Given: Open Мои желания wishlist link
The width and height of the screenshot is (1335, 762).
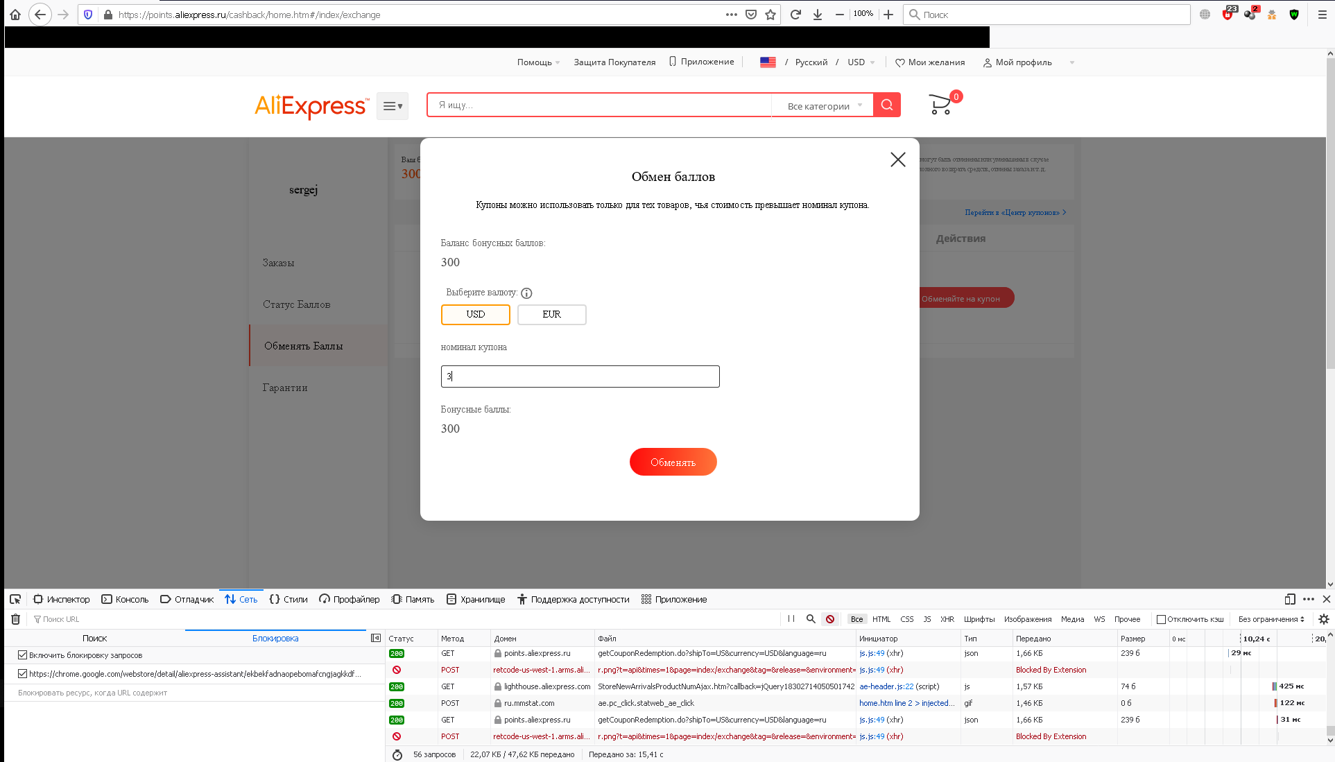Looking at the screenshot, I should click(x=930, y=62).
